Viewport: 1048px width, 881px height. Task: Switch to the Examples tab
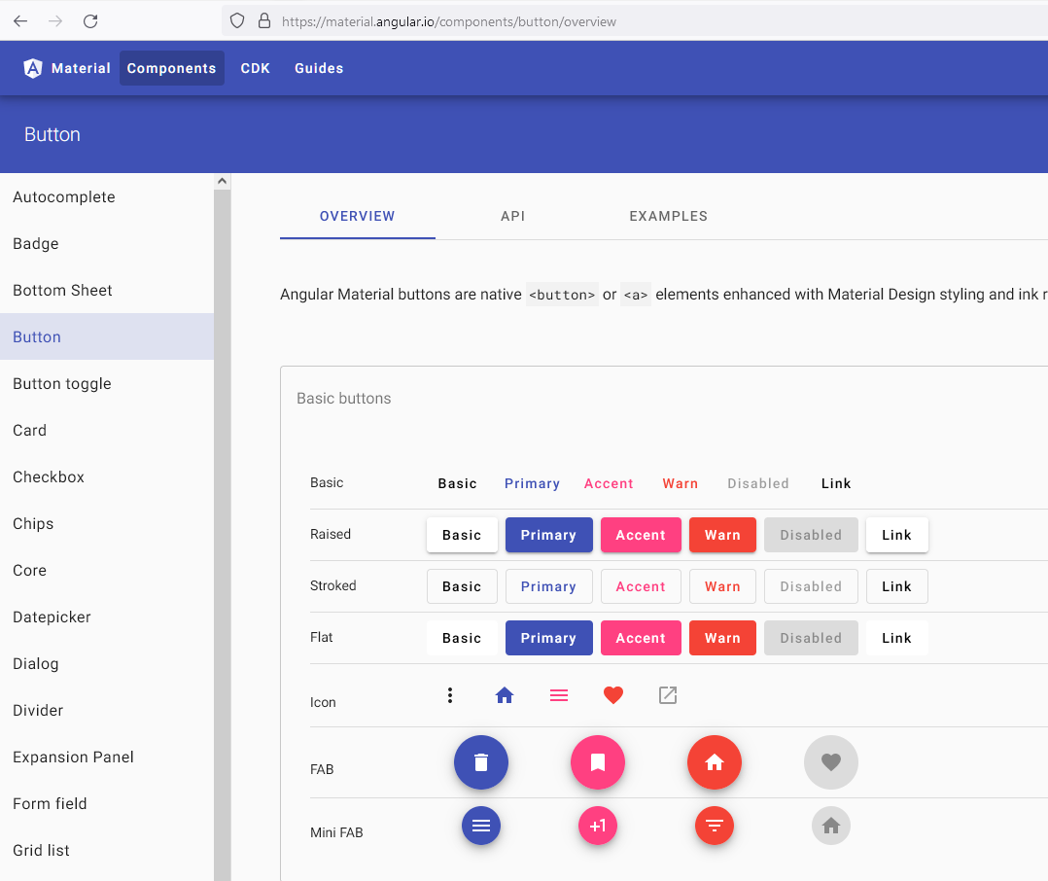pos(669,216)
